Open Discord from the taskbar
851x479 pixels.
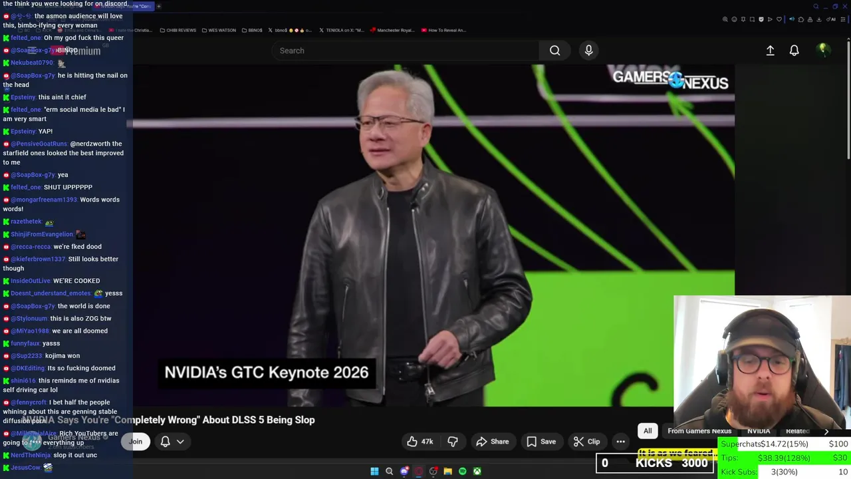coord(404,471)
